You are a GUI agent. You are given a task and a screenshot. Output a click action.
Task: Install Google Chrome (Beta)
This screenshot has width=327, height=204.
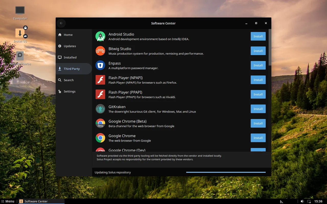[x=258, y=123]
